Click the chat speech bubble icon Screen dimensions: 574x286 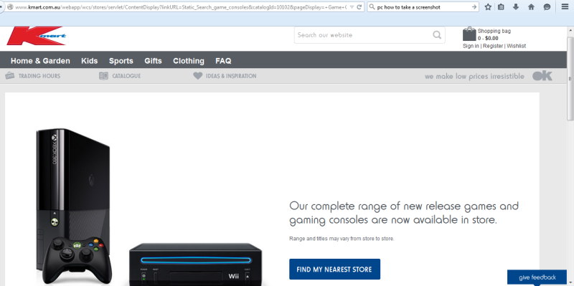pyautogui.click(x=547, y=7)
